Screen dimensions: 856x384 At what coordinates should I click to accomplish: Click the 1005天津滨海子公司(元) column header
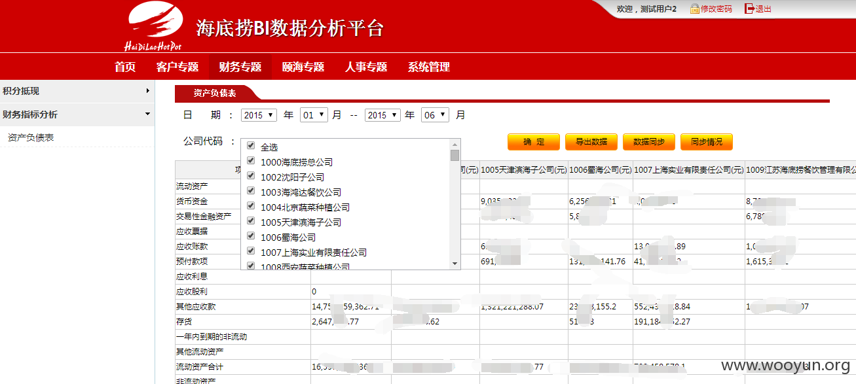tap(524, 170)
